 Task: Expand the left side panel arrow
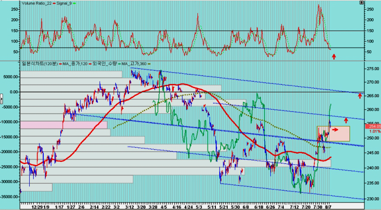pyautogui.click(x=1, y=98)
